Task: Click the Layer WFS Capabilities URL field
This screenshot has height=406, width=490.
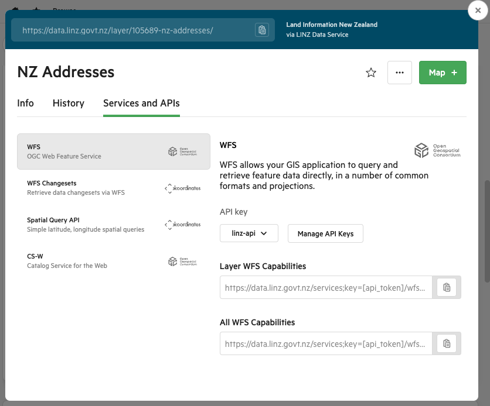Action: [x=326, y=287]
